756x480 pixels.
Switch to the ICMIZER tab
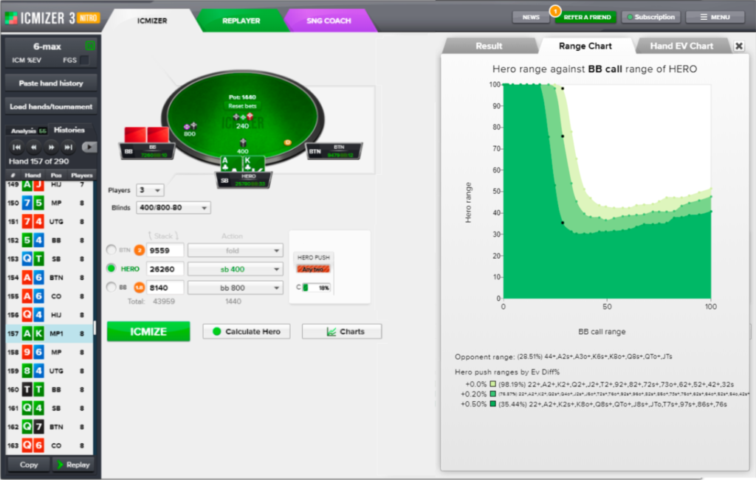tap(152, 21)
